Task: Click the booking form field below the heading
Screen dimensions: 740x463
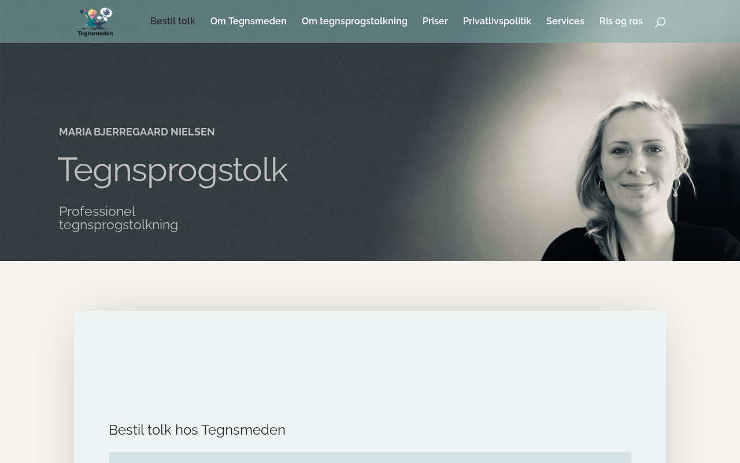Action: [x=370, y=458]
